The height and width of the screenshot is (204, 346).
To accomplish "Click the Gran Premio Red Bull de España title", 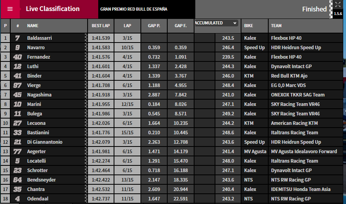I will 134,9.
